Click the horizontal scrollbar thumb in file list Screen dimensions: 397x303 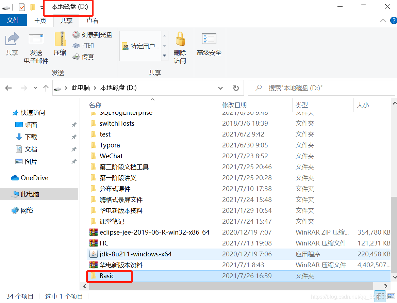(231, 286)
